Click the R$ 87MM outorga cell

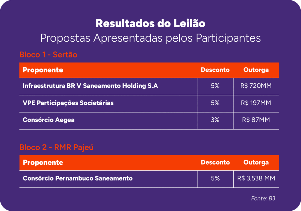pyautogui.click(x=256, y=120)
